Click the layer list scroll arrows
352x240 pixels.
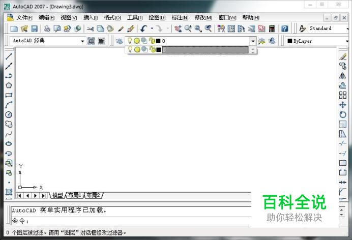pyautogui.click(x=253, y=50)
